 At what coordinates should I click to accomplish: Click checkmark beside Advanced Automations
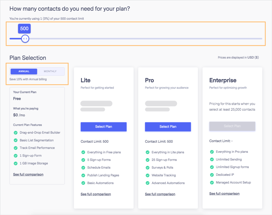pos(148,183)
